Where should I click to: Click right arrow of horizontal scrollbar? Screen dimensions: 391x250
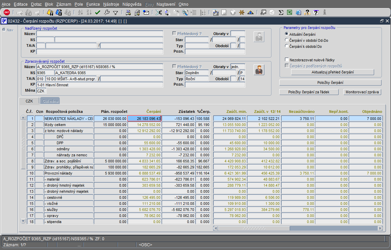(380, 228)
